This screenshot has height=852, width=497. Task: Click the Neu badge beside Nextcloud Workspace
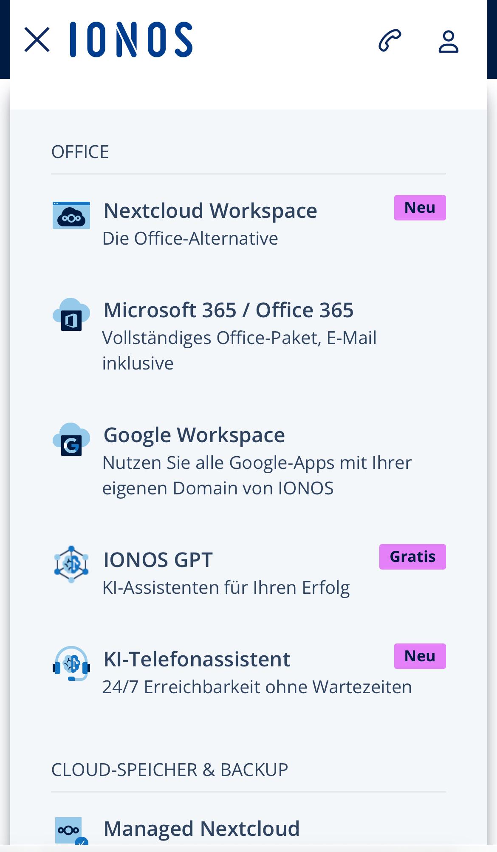[420, 208]
